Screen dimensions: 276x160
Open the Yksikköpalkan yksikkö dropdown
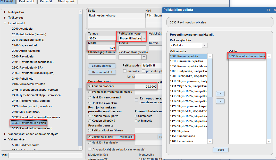point(144,57)
